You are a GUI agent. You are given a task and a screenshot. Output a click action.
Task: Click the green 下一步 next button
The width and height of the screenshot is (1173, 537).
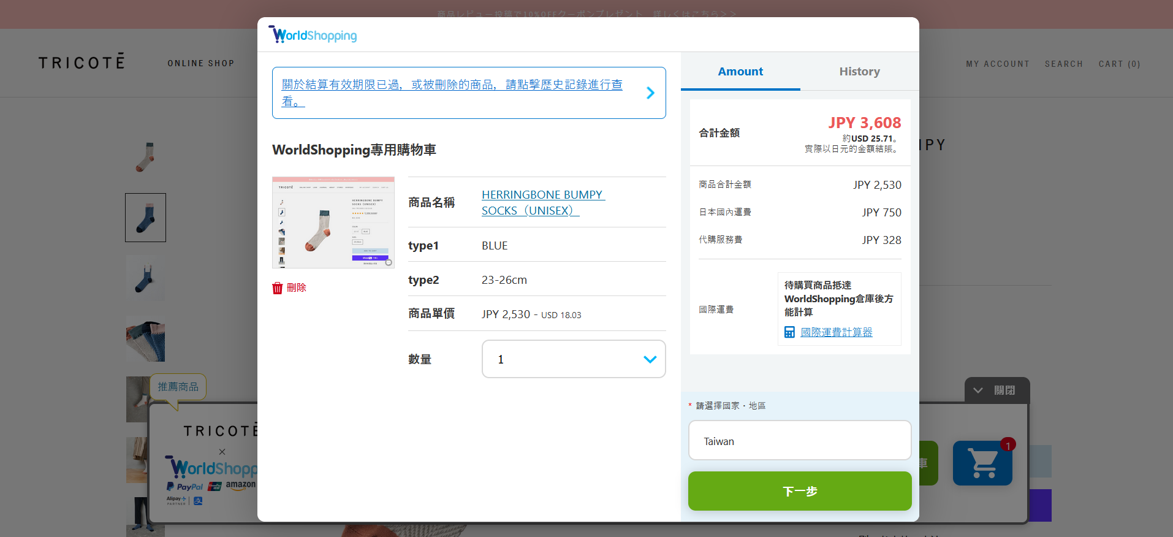pos(800,491)
